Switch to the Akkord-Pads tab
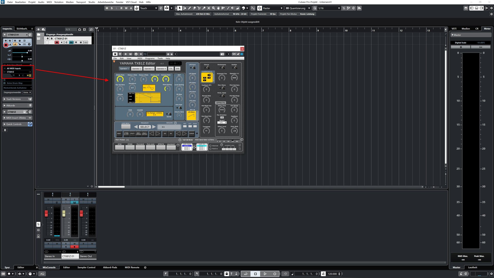Image resolution: width=494 pixels, height=278 pixels. click(x=110, y=267)
